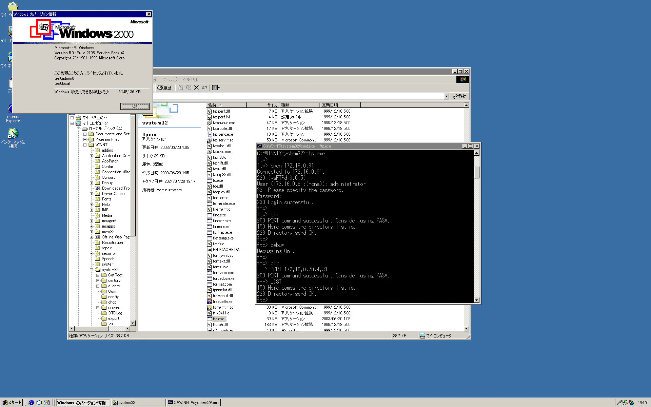Select the freecell.exe file icon

pyautogui.click(x=210, y=302)
